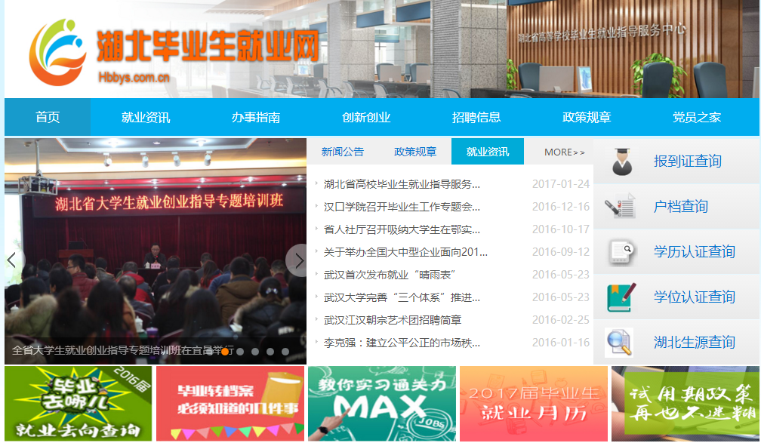Screen dimensions: 761x443
Task: Switch to the 新闻公告 tab
Action: click(x=343, y=152)
